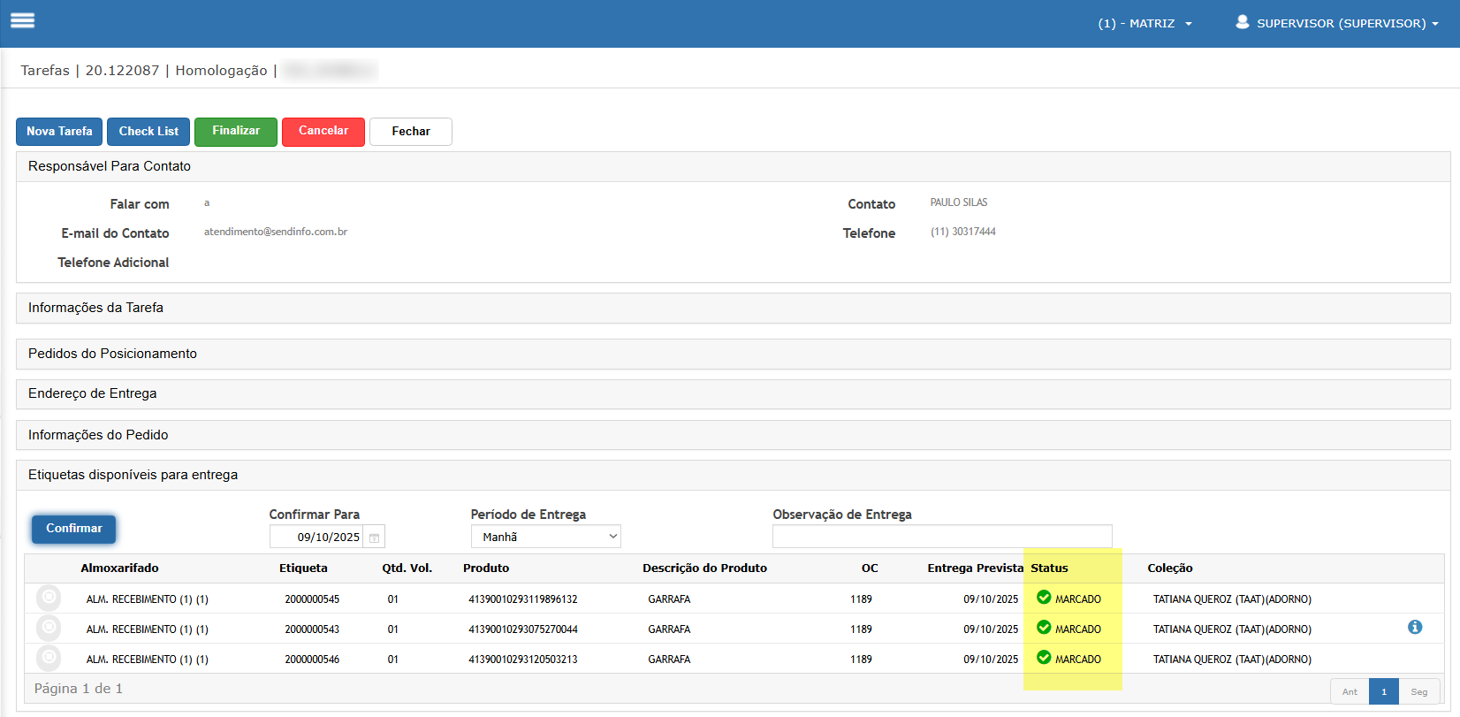Open calendar picker beside Confirmar Para date
The width and height of the screenshot is (1460, 717).
click(x=375, y=538)
